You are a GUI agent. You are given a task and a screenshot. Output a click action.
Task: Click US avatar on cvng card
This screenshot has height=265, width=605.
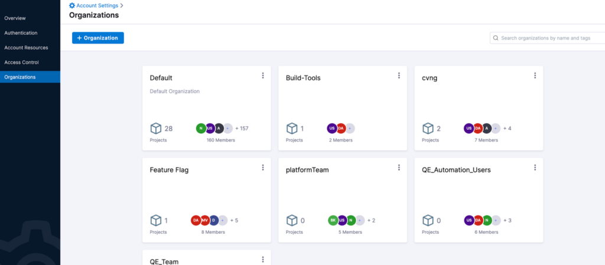(x=469, y=128)
